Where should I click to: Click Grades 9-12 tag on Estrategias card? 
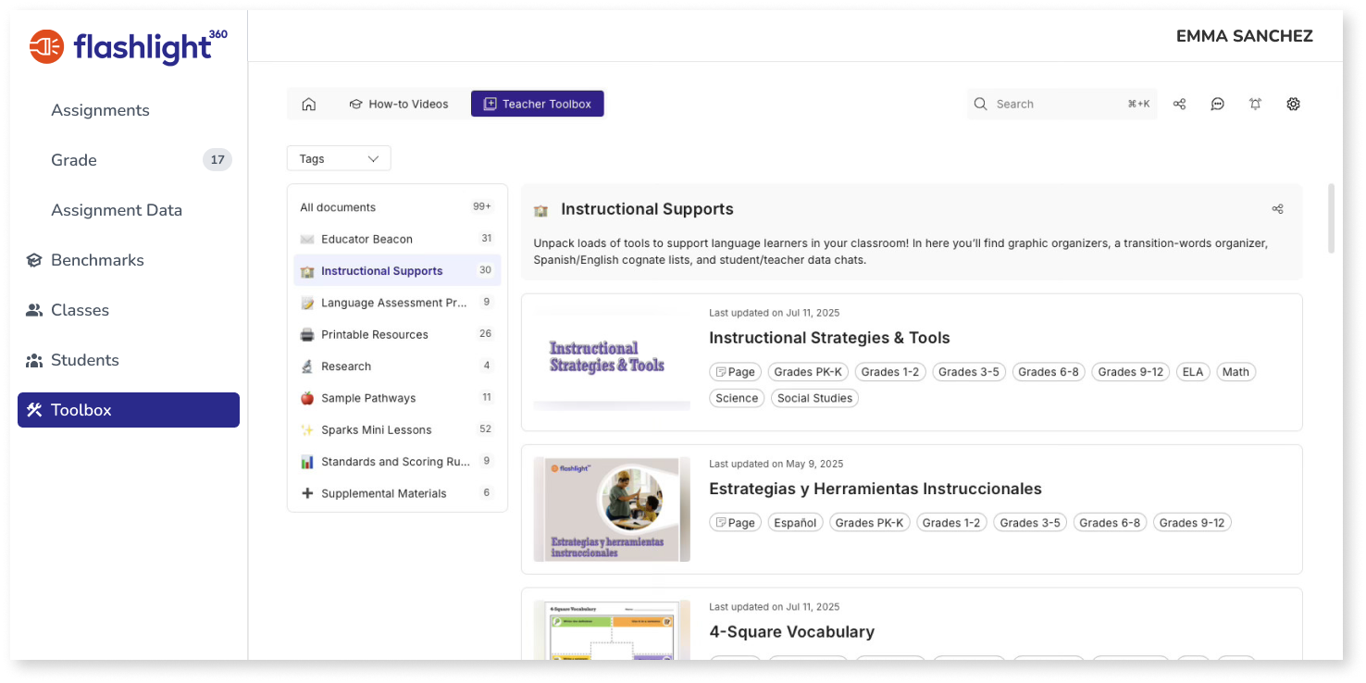coord(1192,523)
